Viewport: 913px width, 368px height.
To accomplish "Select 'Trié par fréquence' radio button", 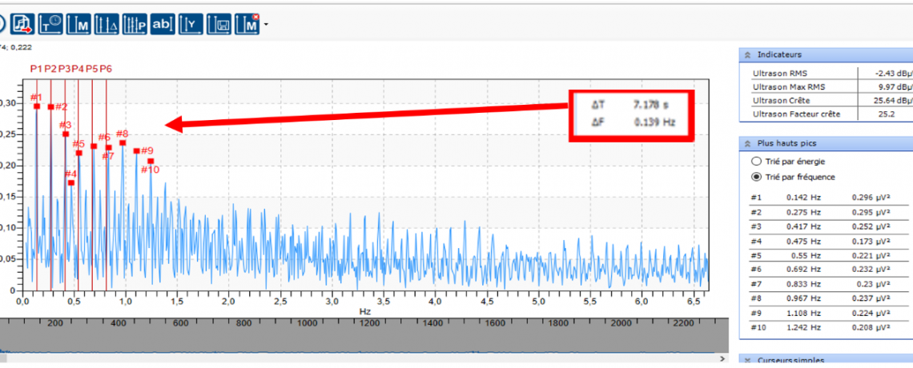I will pos(757,177).
